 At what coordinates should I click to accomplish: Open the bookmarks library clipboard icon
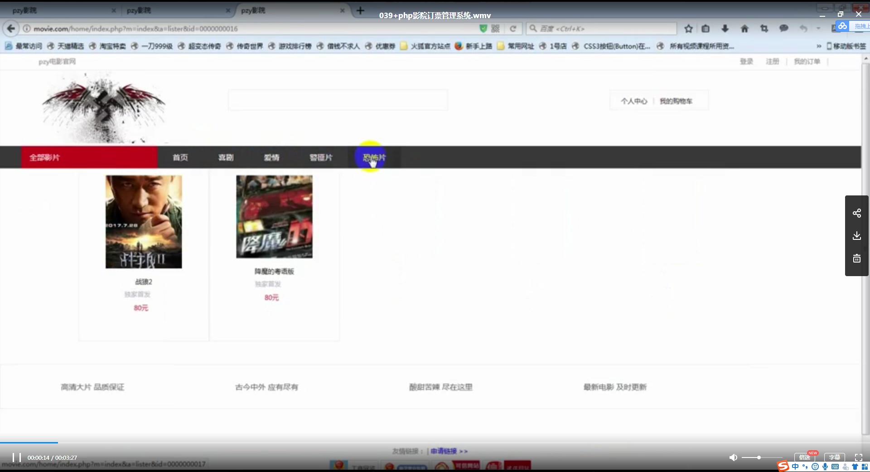pyautogui.click(x=706, y=29)
